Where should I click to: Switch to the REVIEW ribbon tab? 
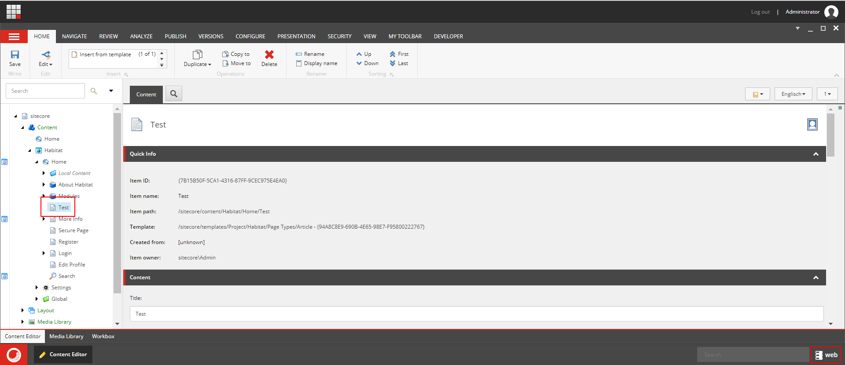click(108, 36)
